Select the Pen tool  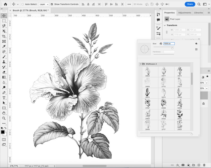[x=4, y=93]
